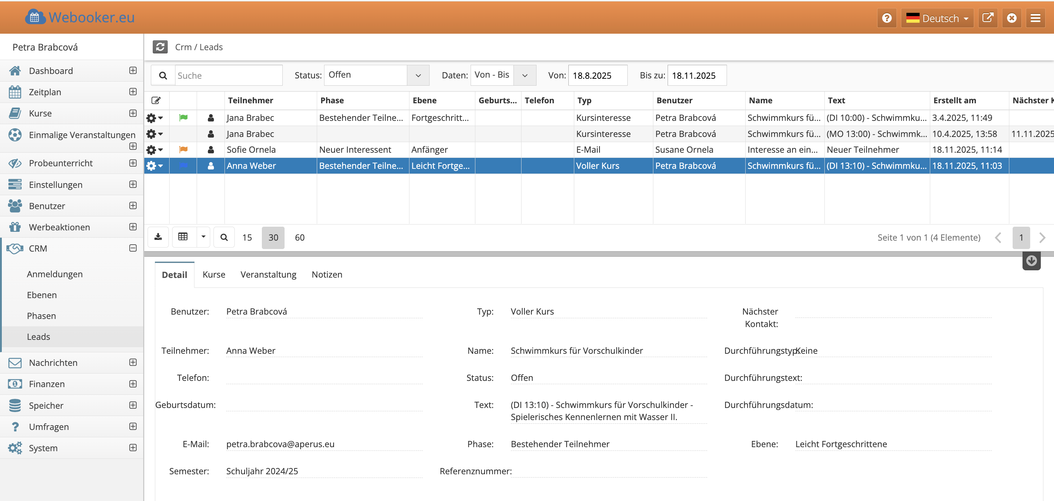This screenshot has height=501, width=1054.
Task: Click the Suche search input field
Action: [228, 75]
